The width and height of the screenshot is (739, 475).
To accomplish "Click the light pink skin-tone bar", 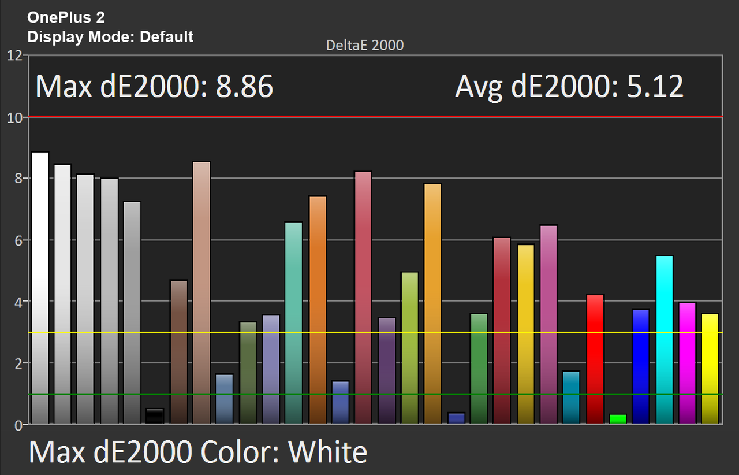I will point(201,293).
